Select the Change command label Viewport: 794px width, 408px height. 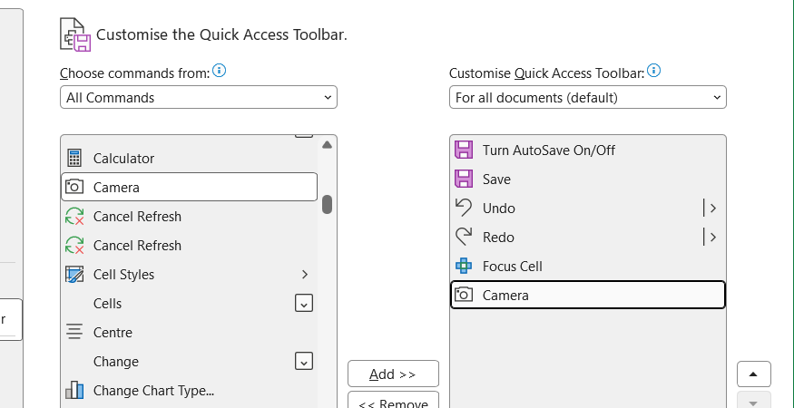[x=116, y=362]
